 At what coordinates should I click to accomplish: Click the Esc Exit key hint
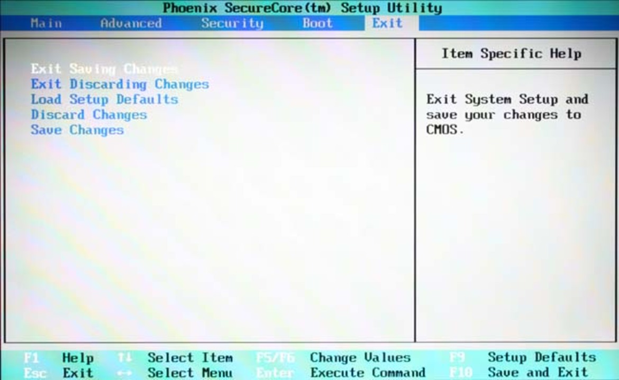[58, 373]
